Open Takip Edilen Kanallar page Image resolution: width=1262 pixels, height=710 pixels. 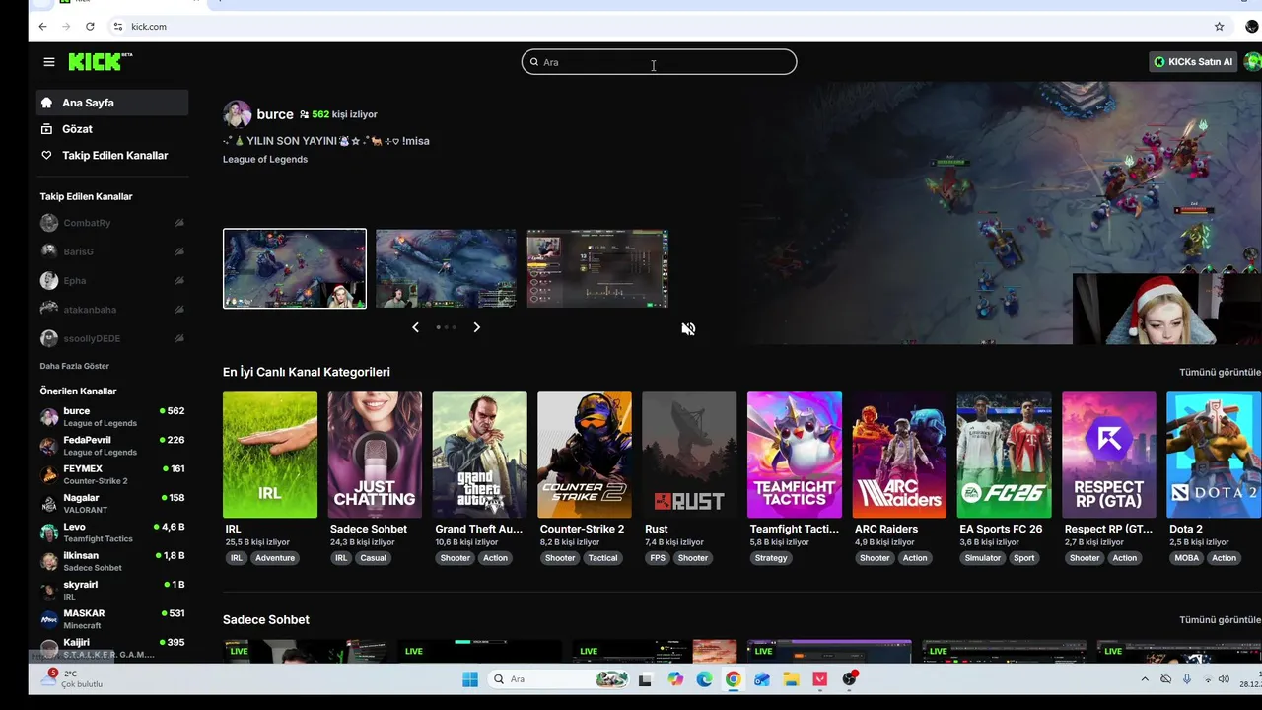pos(112,156)
